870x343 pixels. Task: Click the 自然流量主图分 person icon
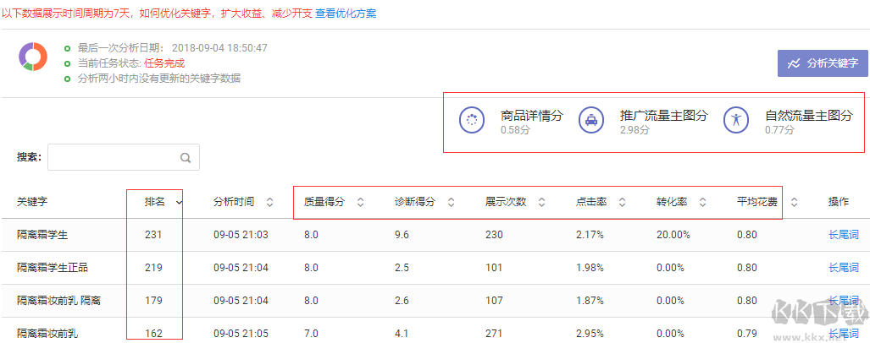pyautogui.click(x=736, y=121)
